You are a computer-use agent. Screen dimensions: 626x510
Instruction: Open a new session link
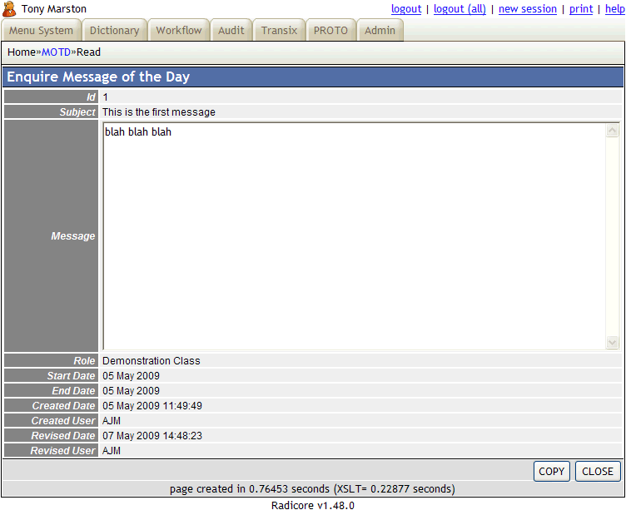pyautogui.click(x=528, y=9)
